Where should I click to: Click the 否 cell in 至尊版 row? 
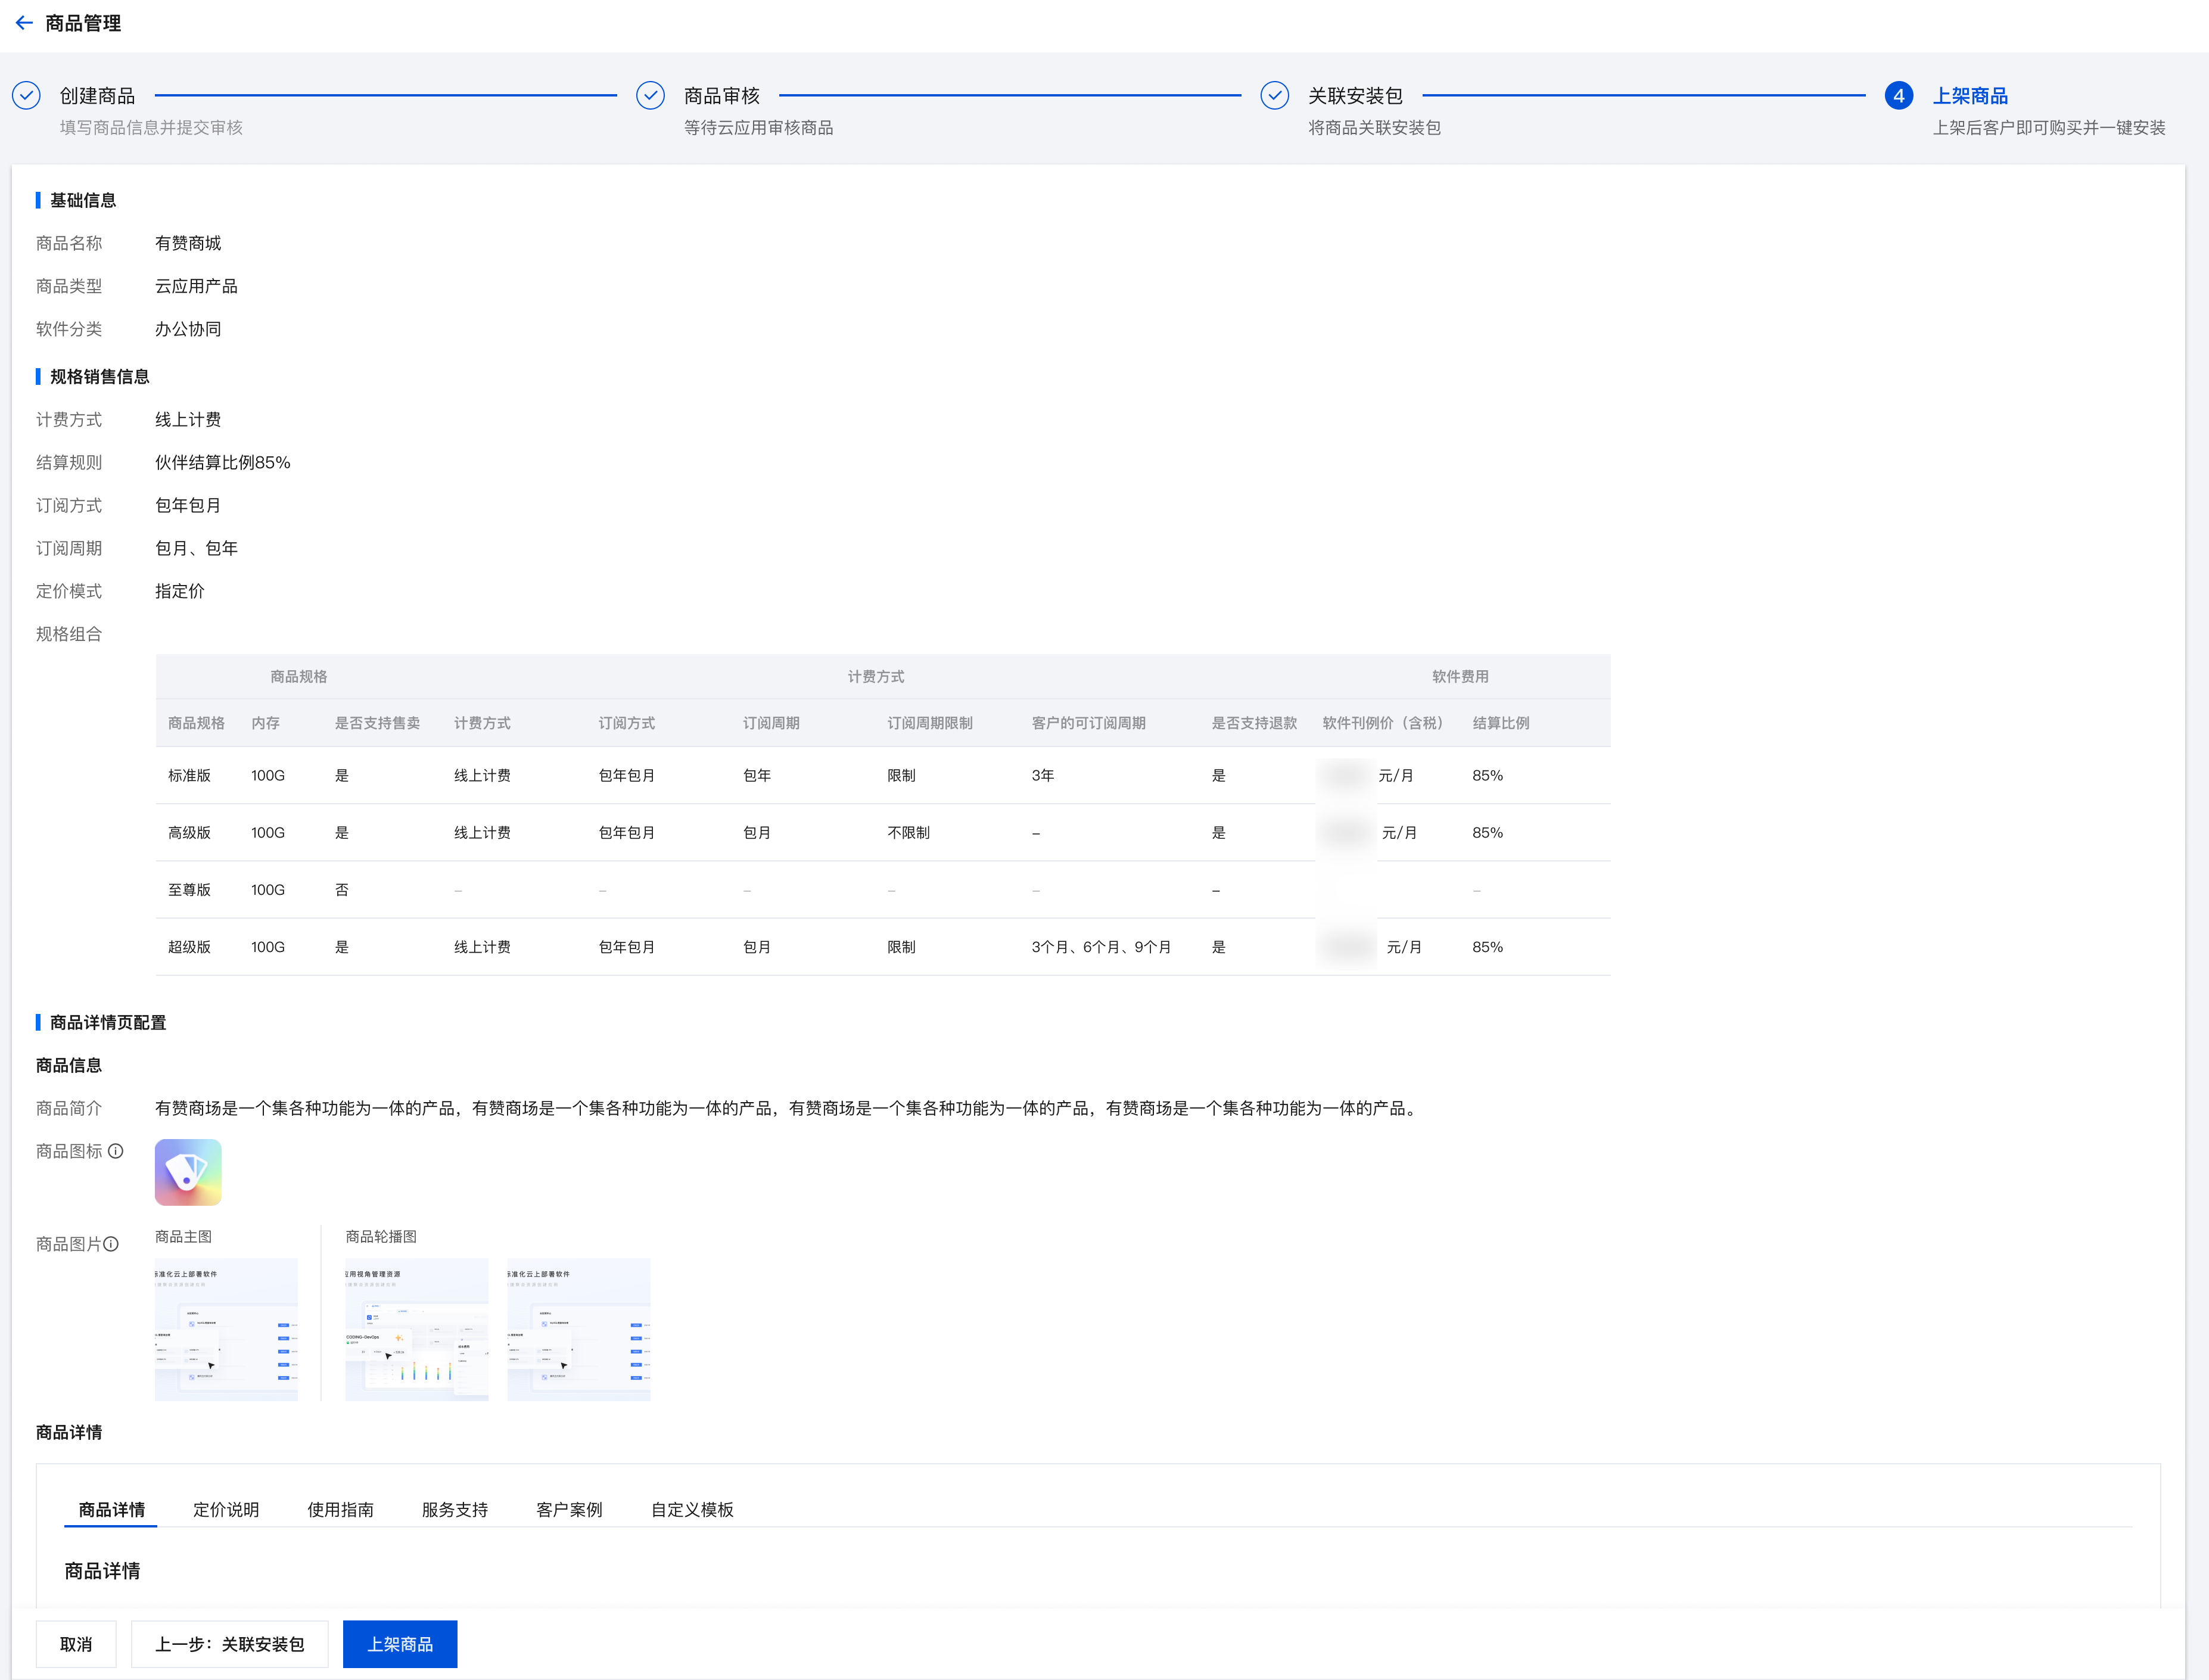(341, 889)
